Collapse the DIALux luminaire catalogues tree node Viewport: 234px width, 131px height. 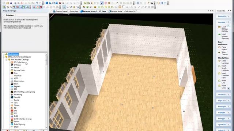point(4,57)
